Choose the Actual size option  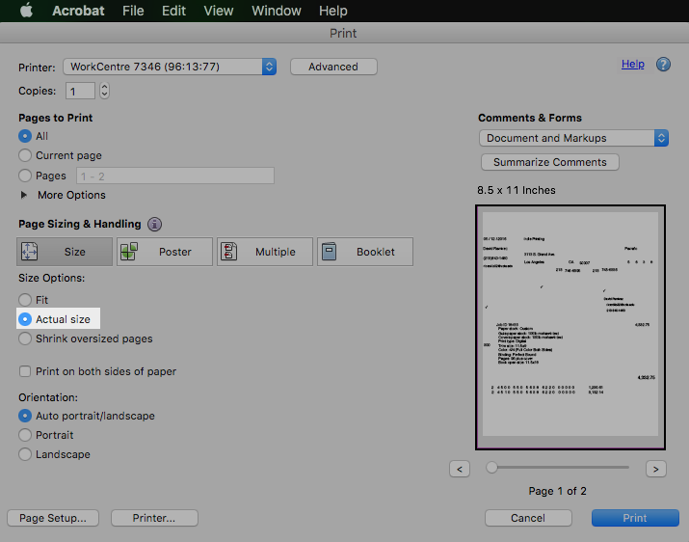25,319
